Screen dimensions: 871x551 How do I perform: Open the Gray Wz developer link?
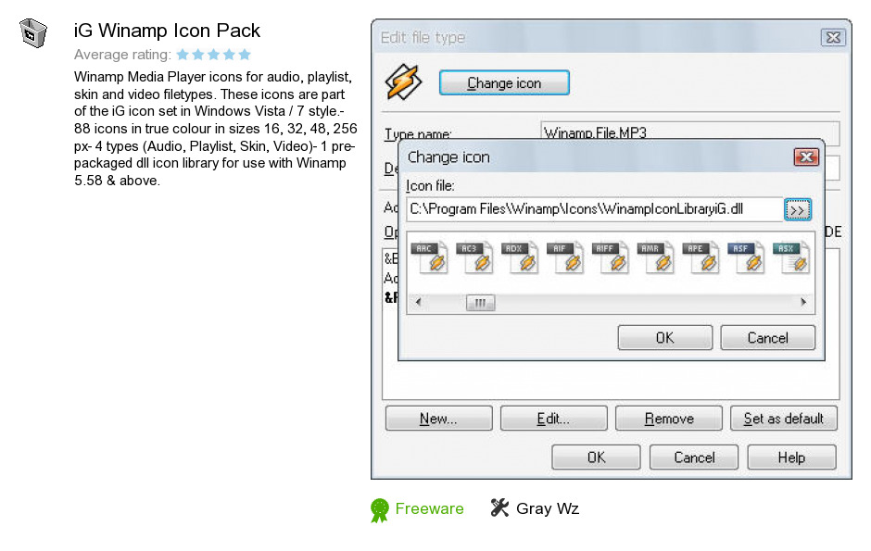coord(547,508)
